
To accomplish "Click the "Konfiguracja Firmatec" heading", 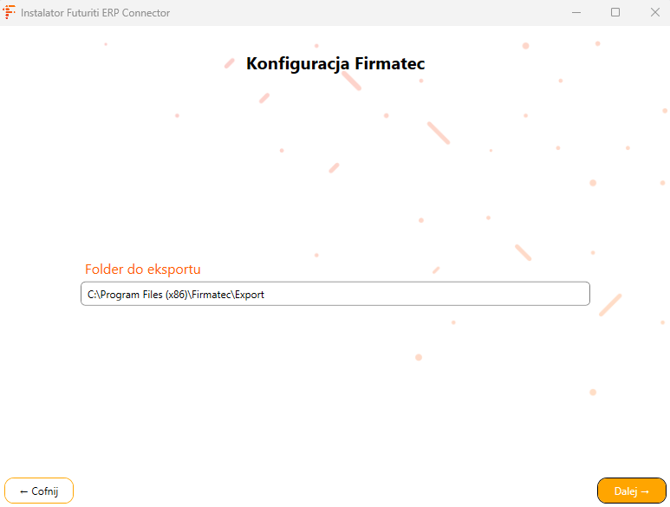I will 335,63.
